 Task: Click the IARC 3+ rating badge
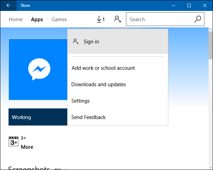(13, 141)
